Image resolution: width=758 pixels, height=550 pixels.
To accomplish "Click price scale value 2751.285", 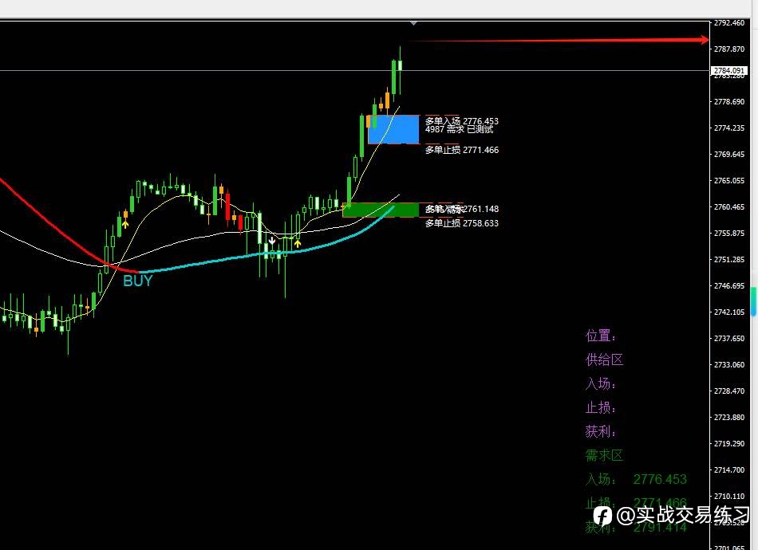I will tap(729, 259).
